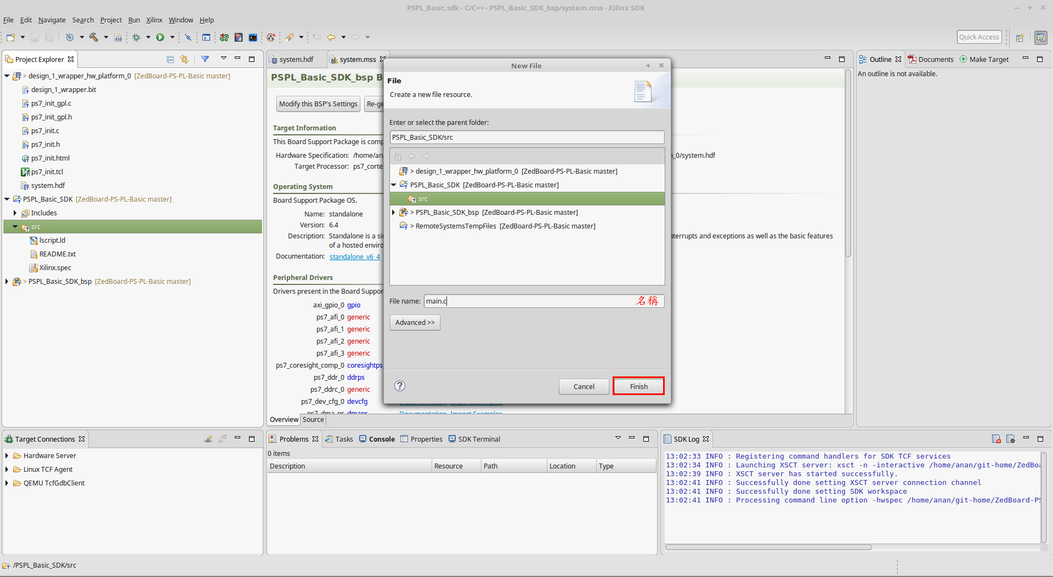Toggle the C/C++ perspective button

1041,37
